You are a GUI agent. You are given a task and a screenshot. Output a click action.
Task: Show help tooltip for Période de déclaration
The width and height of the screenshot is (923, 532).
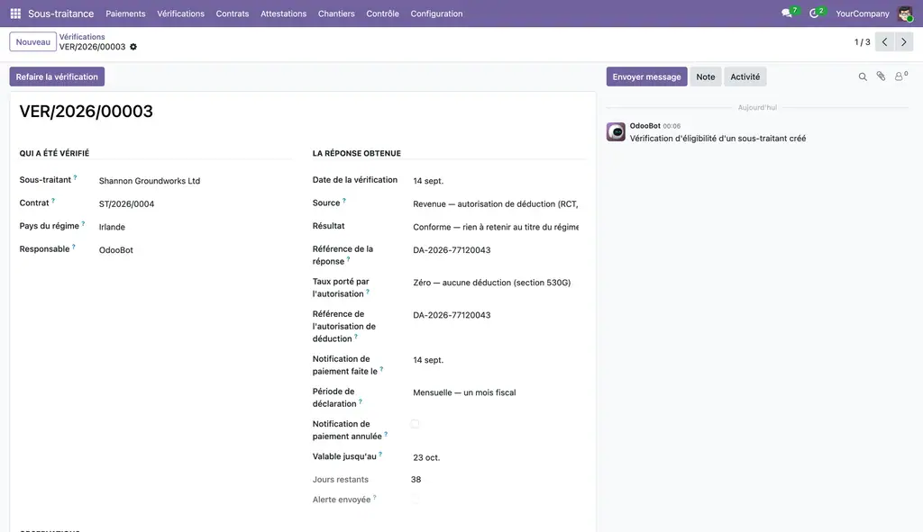click(361, 401)
